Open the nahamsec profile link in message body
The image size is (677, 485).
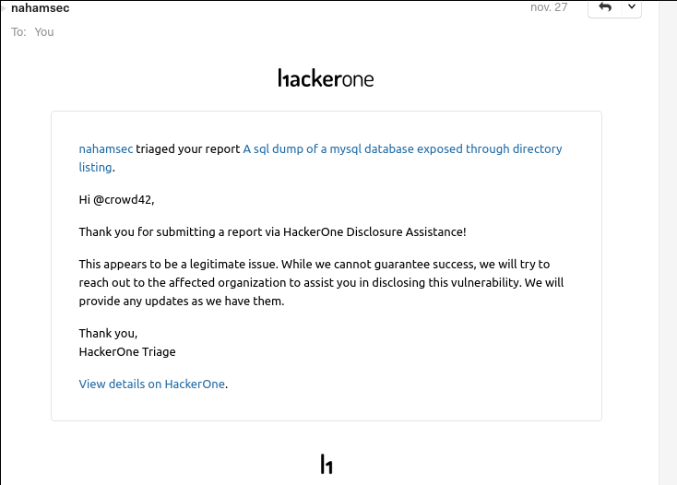106,148
